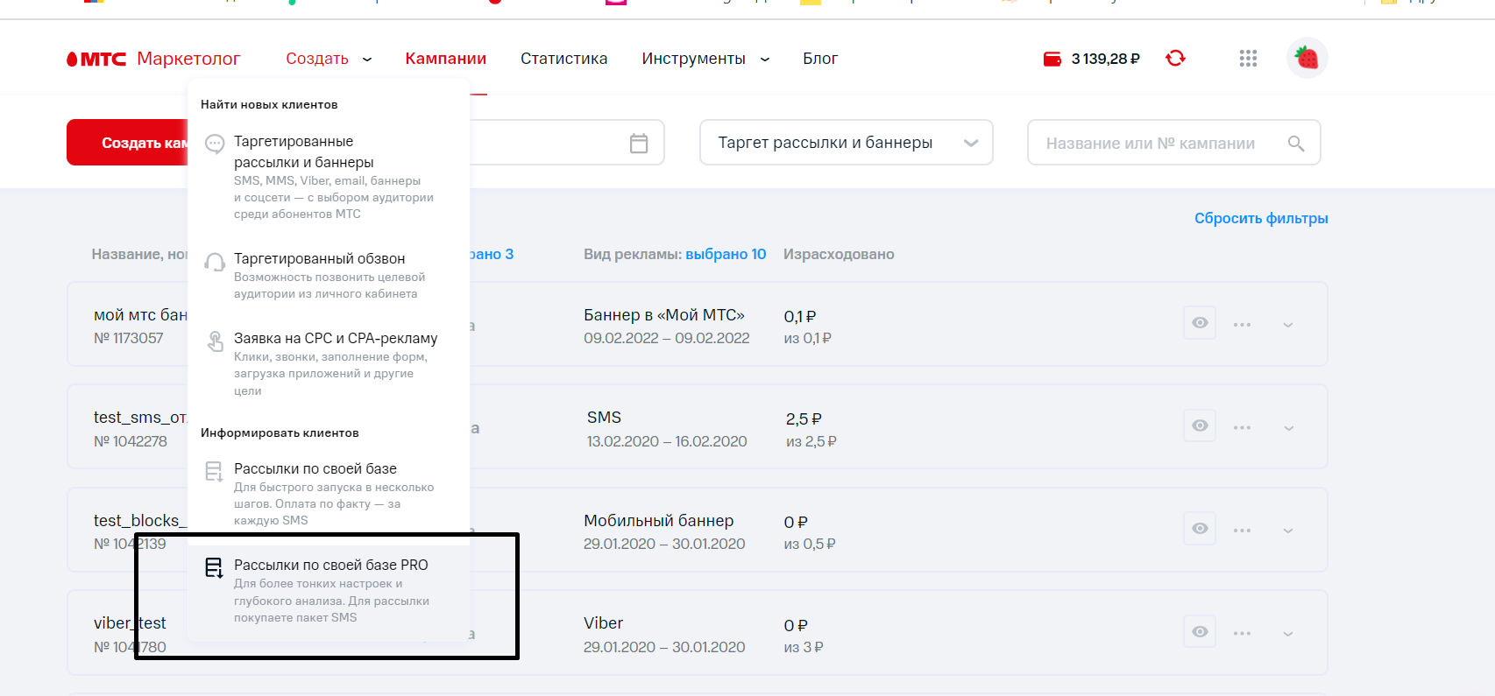Open more options for SMS campaign row

(1242, 428)
